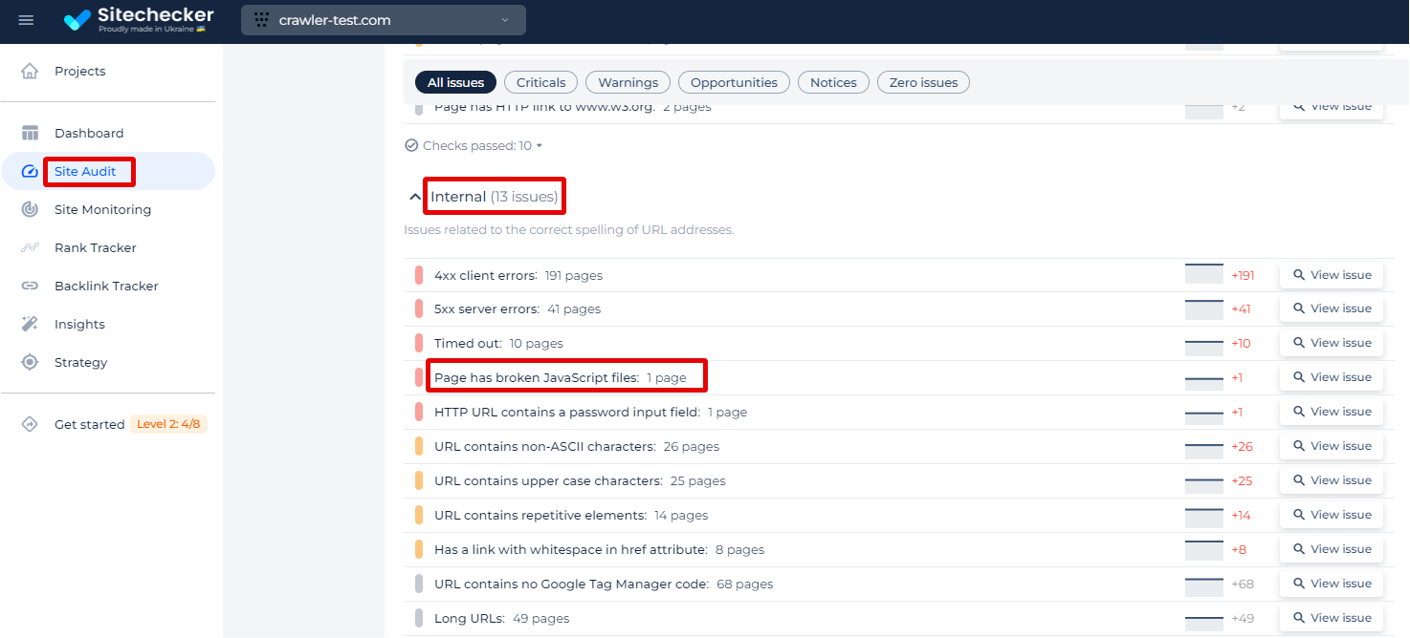Click the Projects home icon

pos(30,71)
